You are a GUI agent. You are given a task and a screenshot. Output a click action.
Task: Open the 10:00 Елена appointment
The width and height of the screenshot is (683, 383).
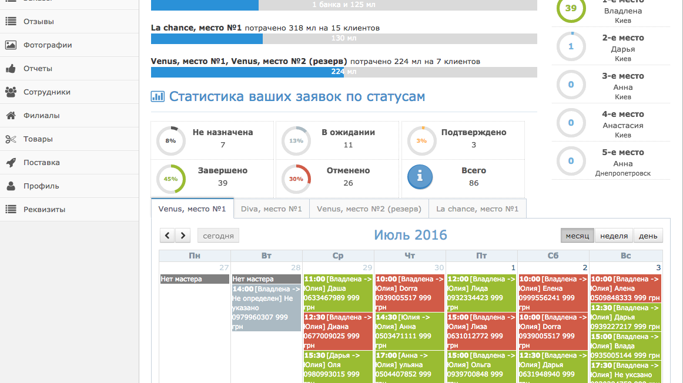pos(553,293)
